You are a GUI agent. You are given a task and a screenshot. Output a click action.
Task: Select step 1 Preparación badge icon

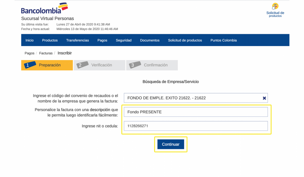coord(30,65)
